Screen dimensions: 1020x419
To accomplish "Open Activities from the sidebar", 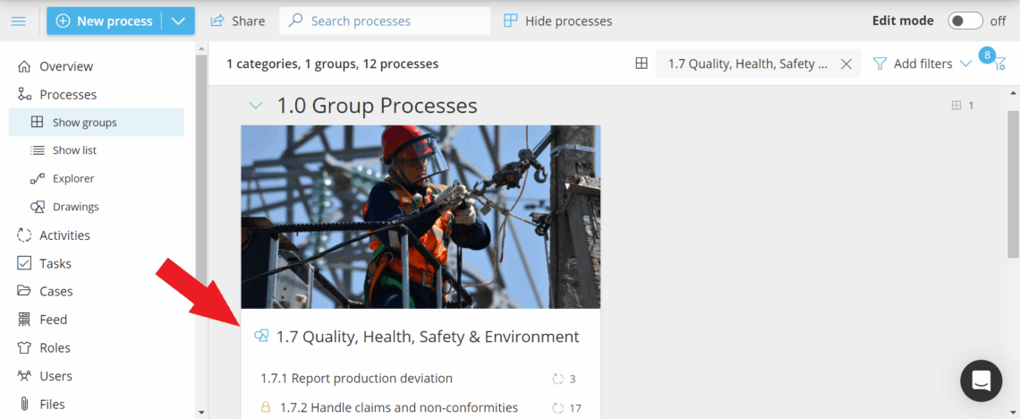I will (x=64, y=235).
